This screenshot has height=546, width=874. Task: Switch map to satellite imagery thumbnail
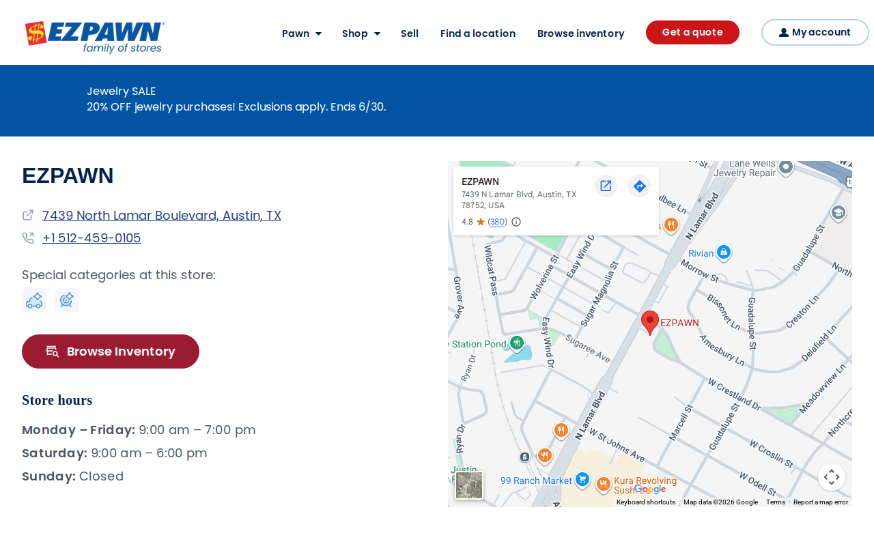(x=469, y=485)
